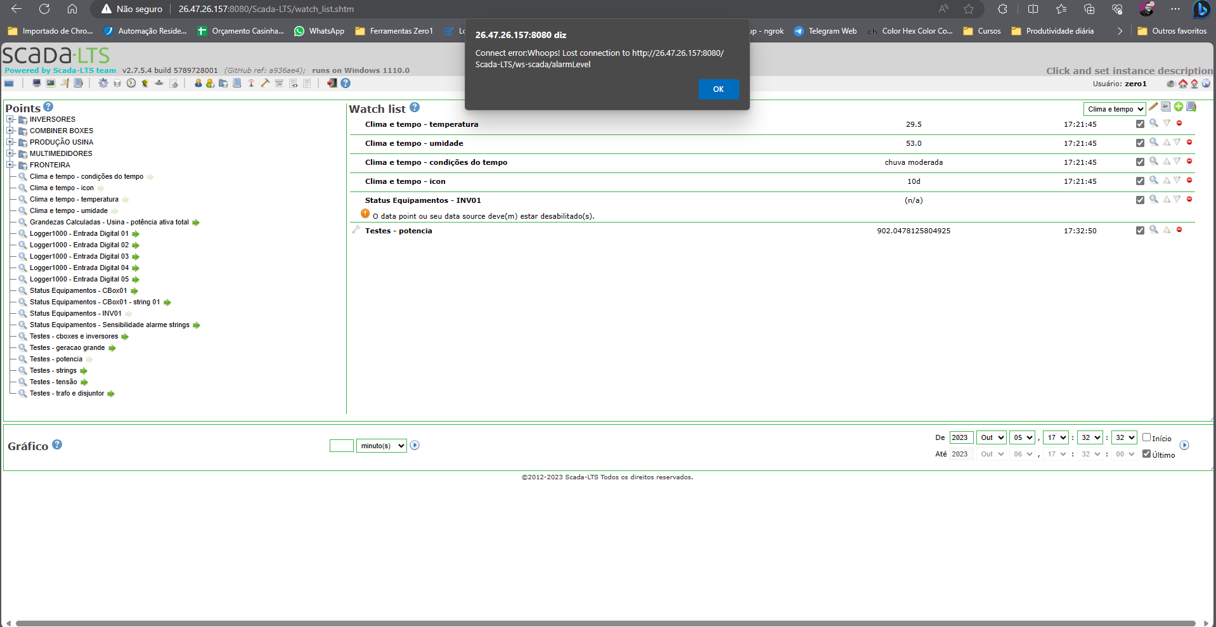Viewport: 1216px width, 627px height.
Task: Open the graphical views via the picture icon
Action: (x=51, y=83)
